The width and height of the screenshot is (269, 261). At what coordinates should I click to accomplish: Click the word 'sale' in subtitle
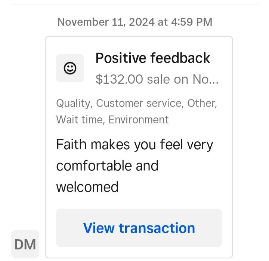coord(159,80)
